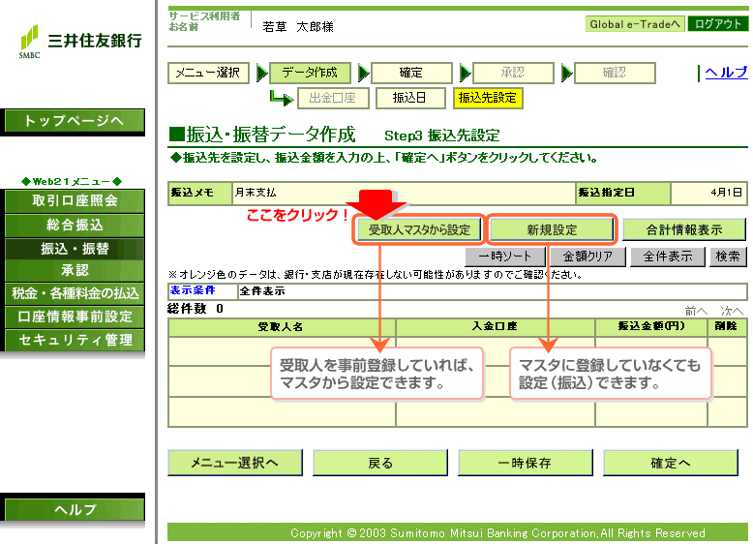Screen dimensions: 753x544
Task: Open 取引口座照会 menu
Action: [75, 200]
